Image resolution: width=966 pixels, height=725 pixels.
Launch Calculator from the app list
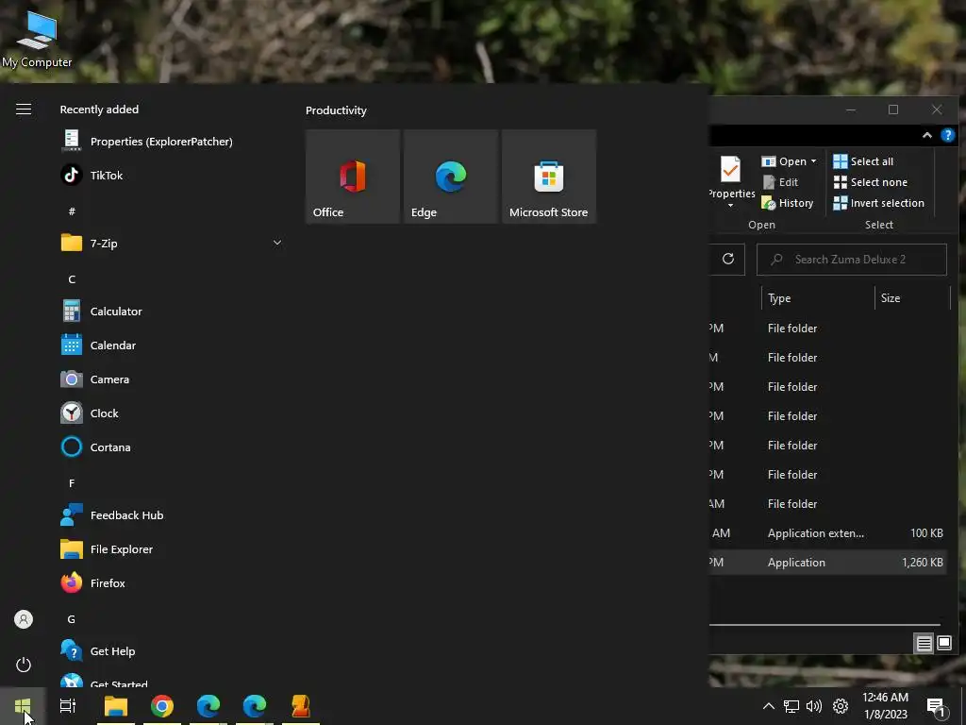pos(172,312)
